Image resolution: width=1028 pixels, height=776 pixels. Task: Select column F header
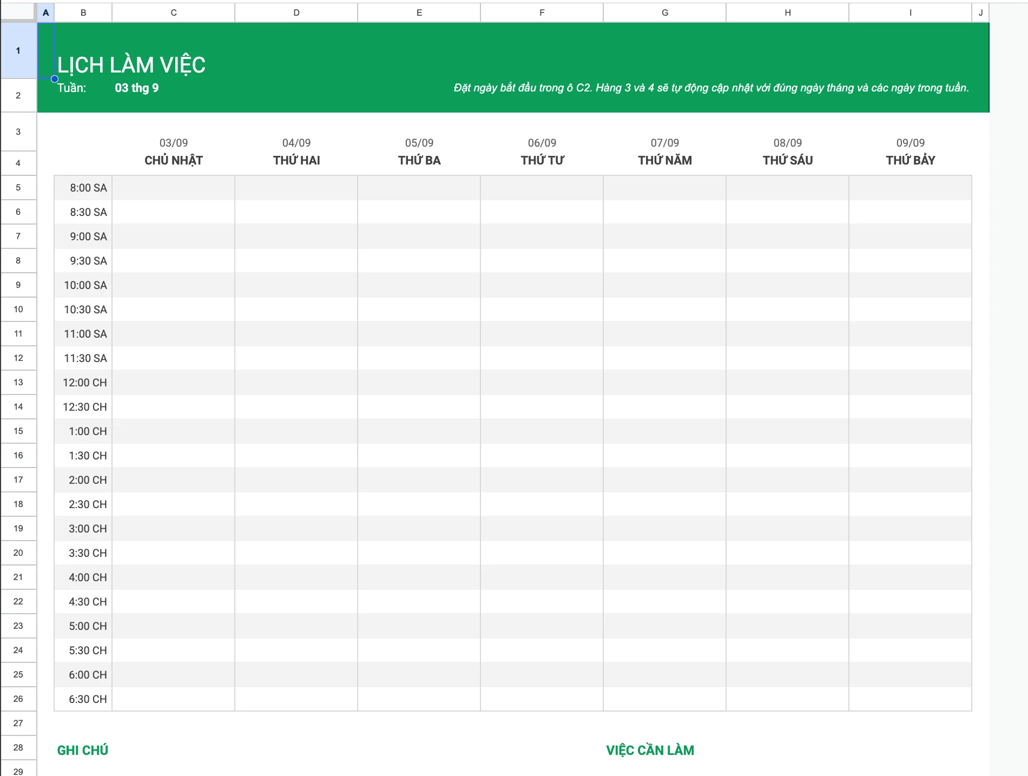click(542, 12)
